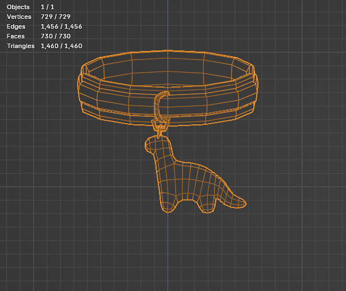Click the Edges count 1,456 / 1,456
This screenshot has width=346, height=291.
61,26
